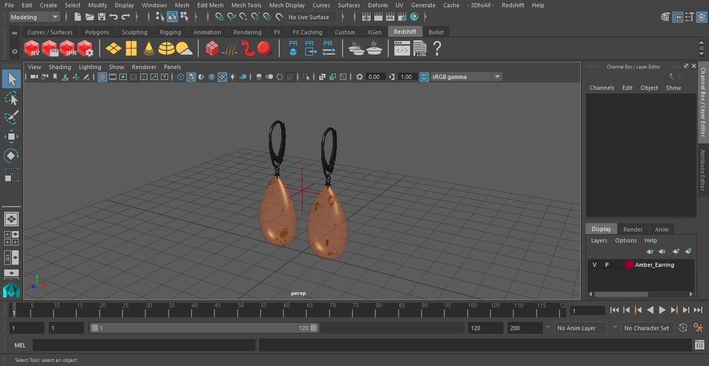
Task: Activate the Scale tool in the toolbox
Action: click(11, 174)
